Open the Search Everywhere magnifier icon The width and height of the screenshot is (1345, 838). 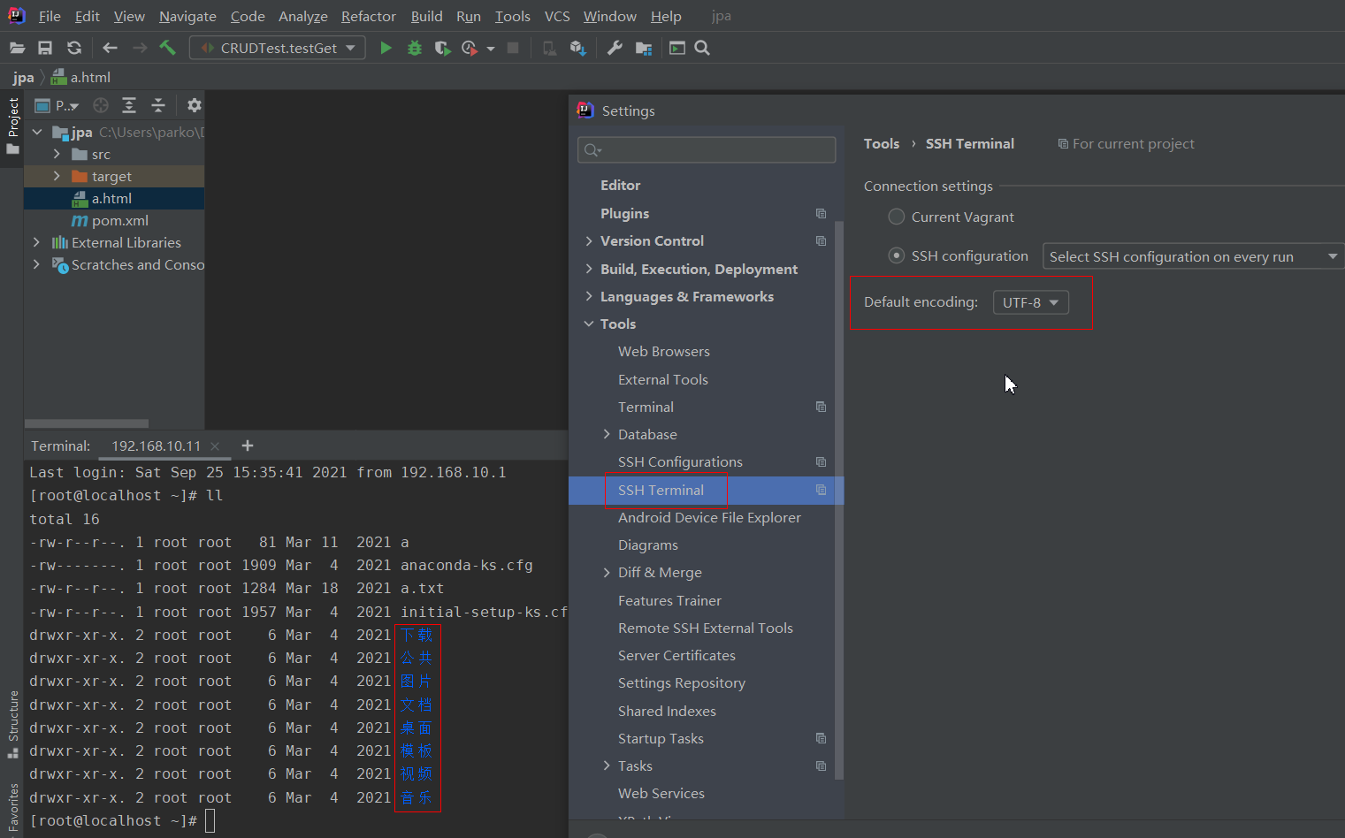point(702,48)
